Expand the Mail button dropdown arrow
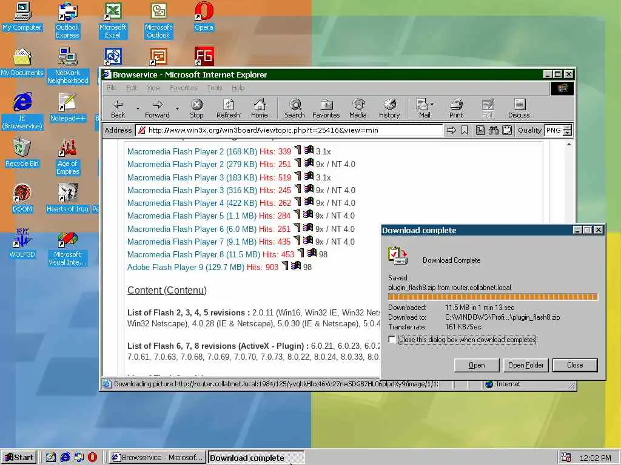Image resolution: width=621 pixels, height=465 pixels. (x=432, y=104)
